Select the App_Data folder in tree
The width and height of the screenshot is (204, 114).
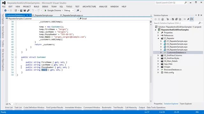pos(168,64)
